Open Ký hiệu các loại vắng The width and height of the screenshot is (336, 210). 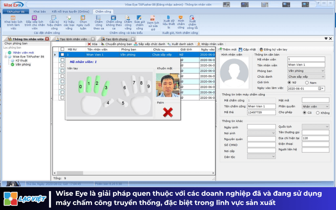tap(69, 23)
